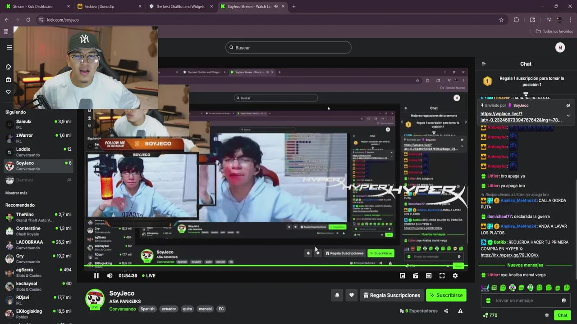Screen dimensions: 577x324
Task: Report the stream via warning icon
Action: (x=460, y=311)
